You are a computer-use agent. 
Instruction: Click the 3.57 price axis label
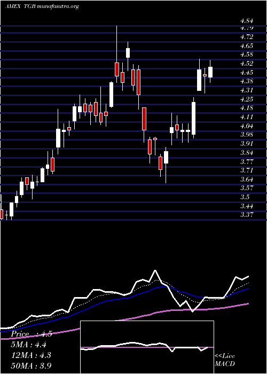coord(247,188)
